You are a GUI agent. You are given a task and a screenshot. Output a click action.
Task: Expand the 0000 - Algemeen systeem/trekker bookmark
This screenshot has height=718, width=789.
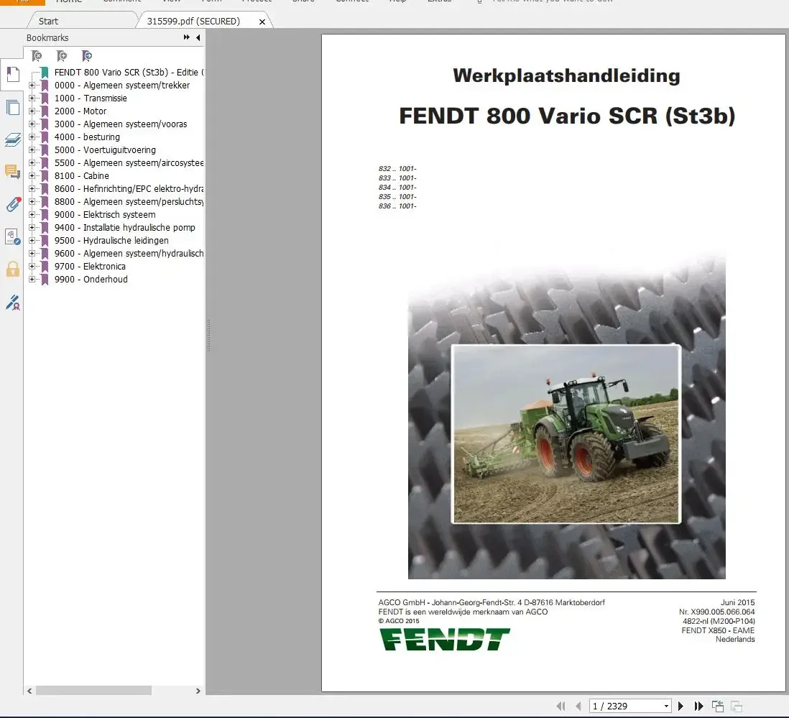(32, 85)
